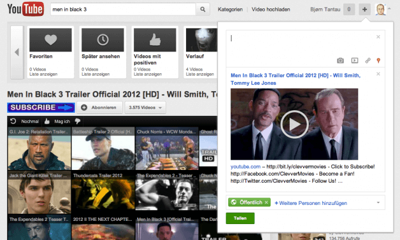
Task: Add a photo with the camera icon
Action: click(340, 60)
